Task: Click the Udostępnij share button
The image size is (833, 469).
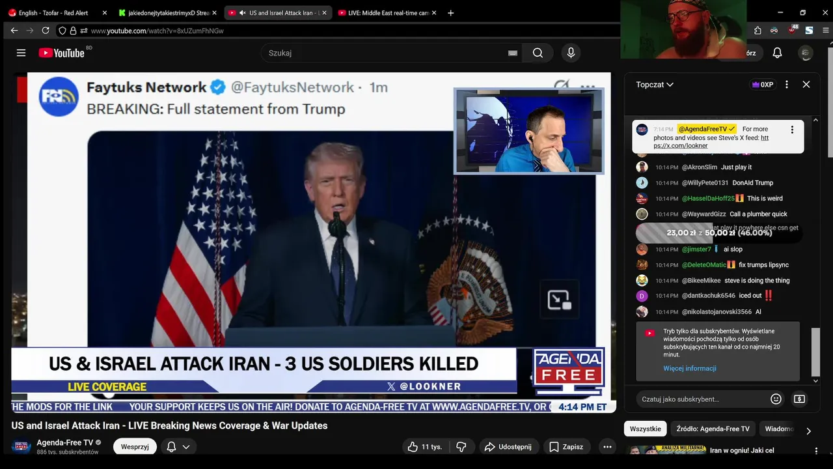Action: click(508, 447)
